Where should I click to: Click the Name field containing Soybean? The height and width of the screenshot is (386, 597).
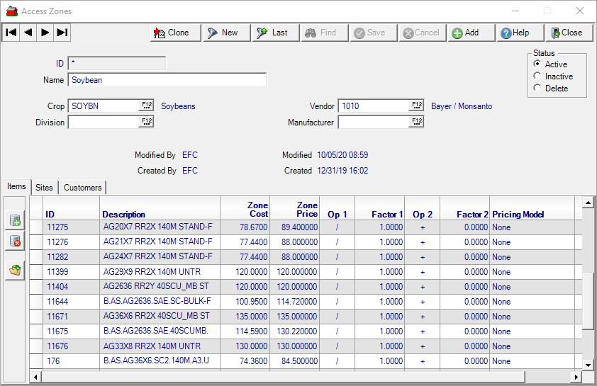pyautogui.click(x=167, y=80)
